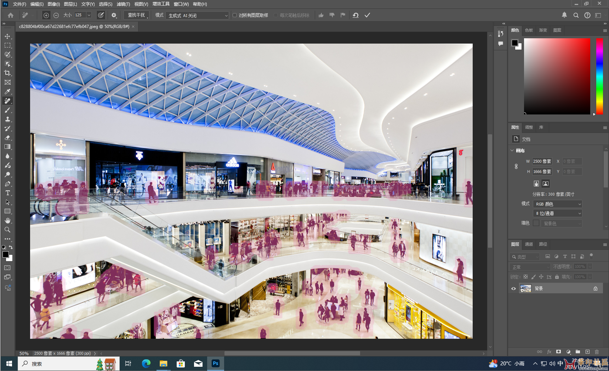The image size is (609, 371).
Task: Toggle quick mask mode icon
Action: coord(7,268)
